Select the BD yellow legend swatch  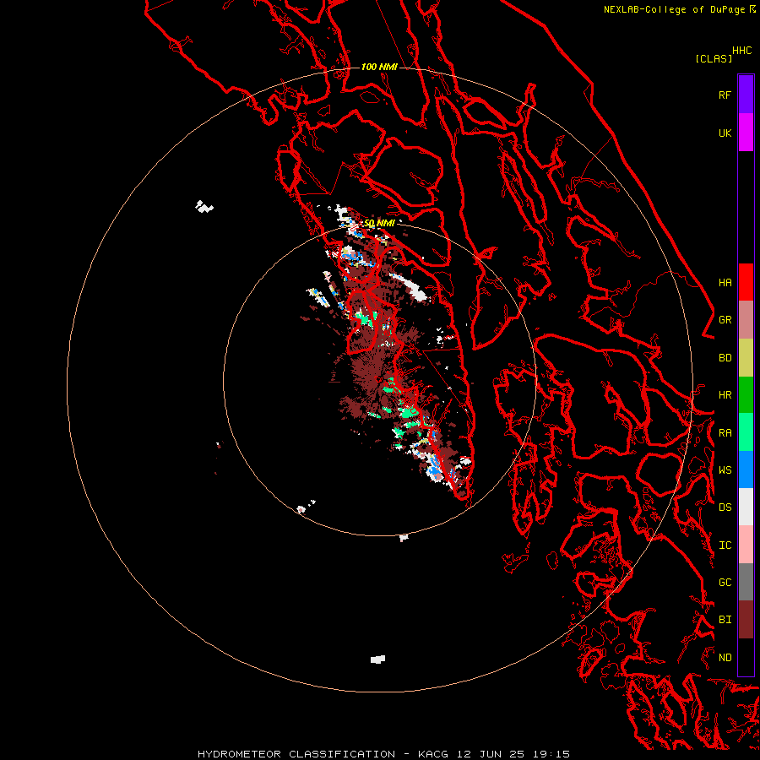click(x=746, y=358)
